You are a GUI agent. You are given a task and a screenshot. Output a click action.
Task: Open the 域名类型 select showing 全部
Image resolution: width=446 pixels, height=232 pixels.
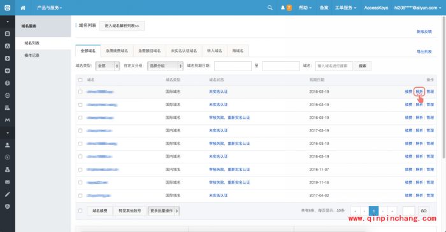108,66
